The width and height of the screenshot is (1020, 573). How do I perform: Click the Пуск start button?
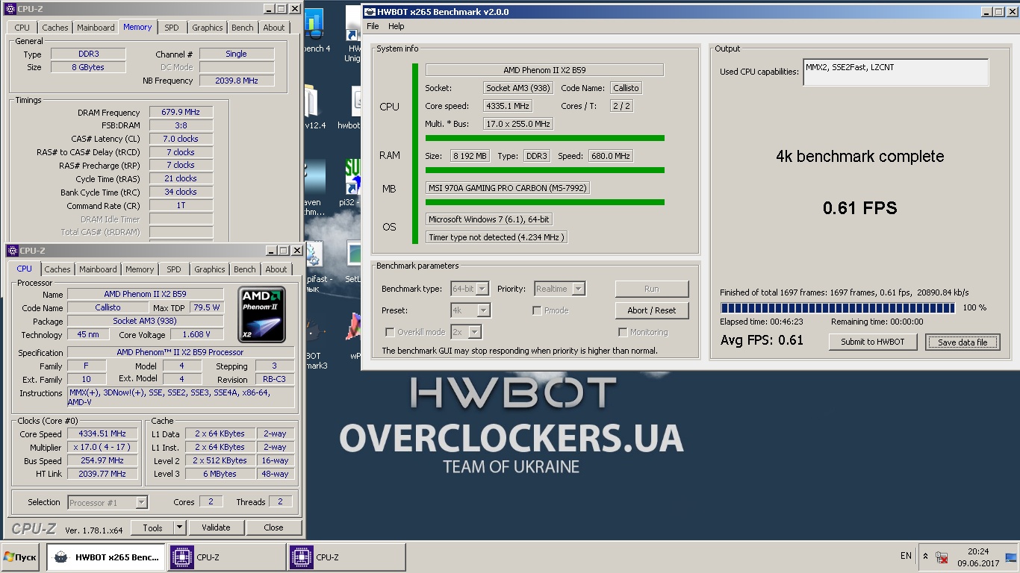pos(20,557)
